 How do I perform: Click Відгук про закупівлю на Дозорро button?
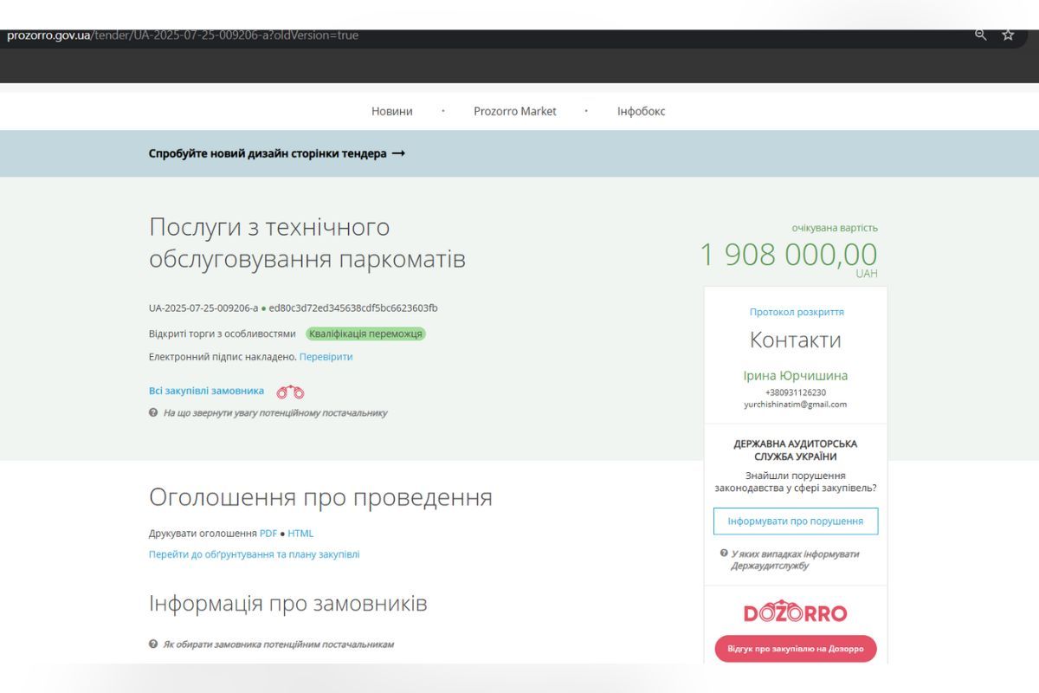click(x=795, y=648)
